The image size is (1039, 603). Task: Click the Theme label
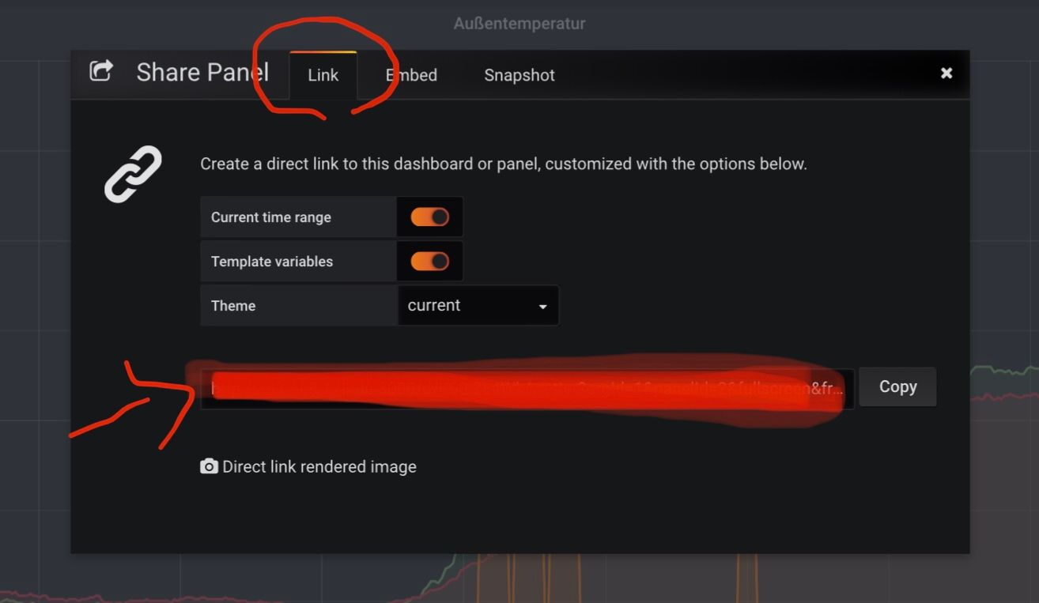(x=233, y=306)
